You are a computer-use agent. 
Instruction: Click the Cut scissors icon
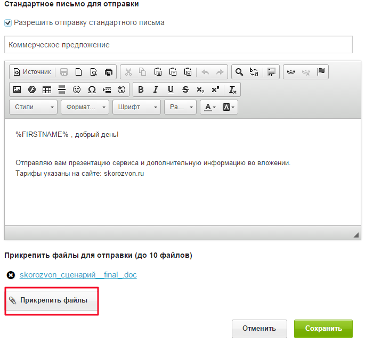tap(128, 72)
